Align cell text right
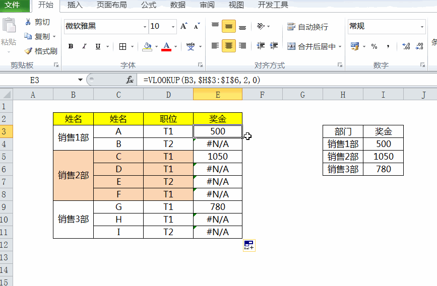The image size is (437, 286). pyautogui.click(x=242, y=46)
